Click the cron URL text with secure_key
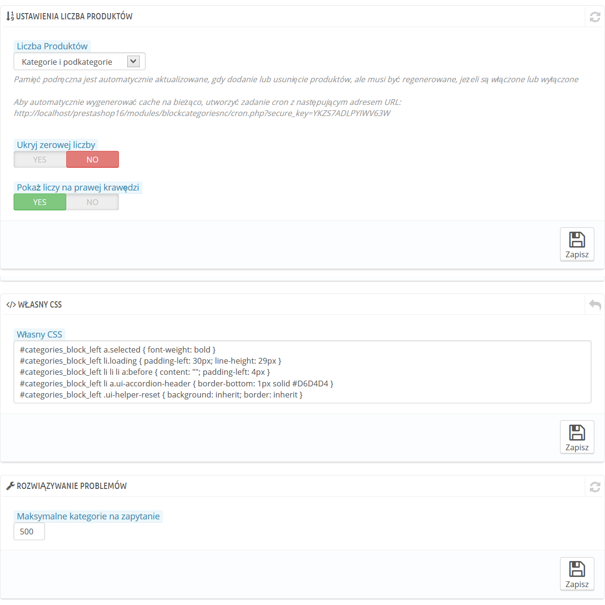The height and width of the screenshot is (605, 605). click(x=202, y=113)
